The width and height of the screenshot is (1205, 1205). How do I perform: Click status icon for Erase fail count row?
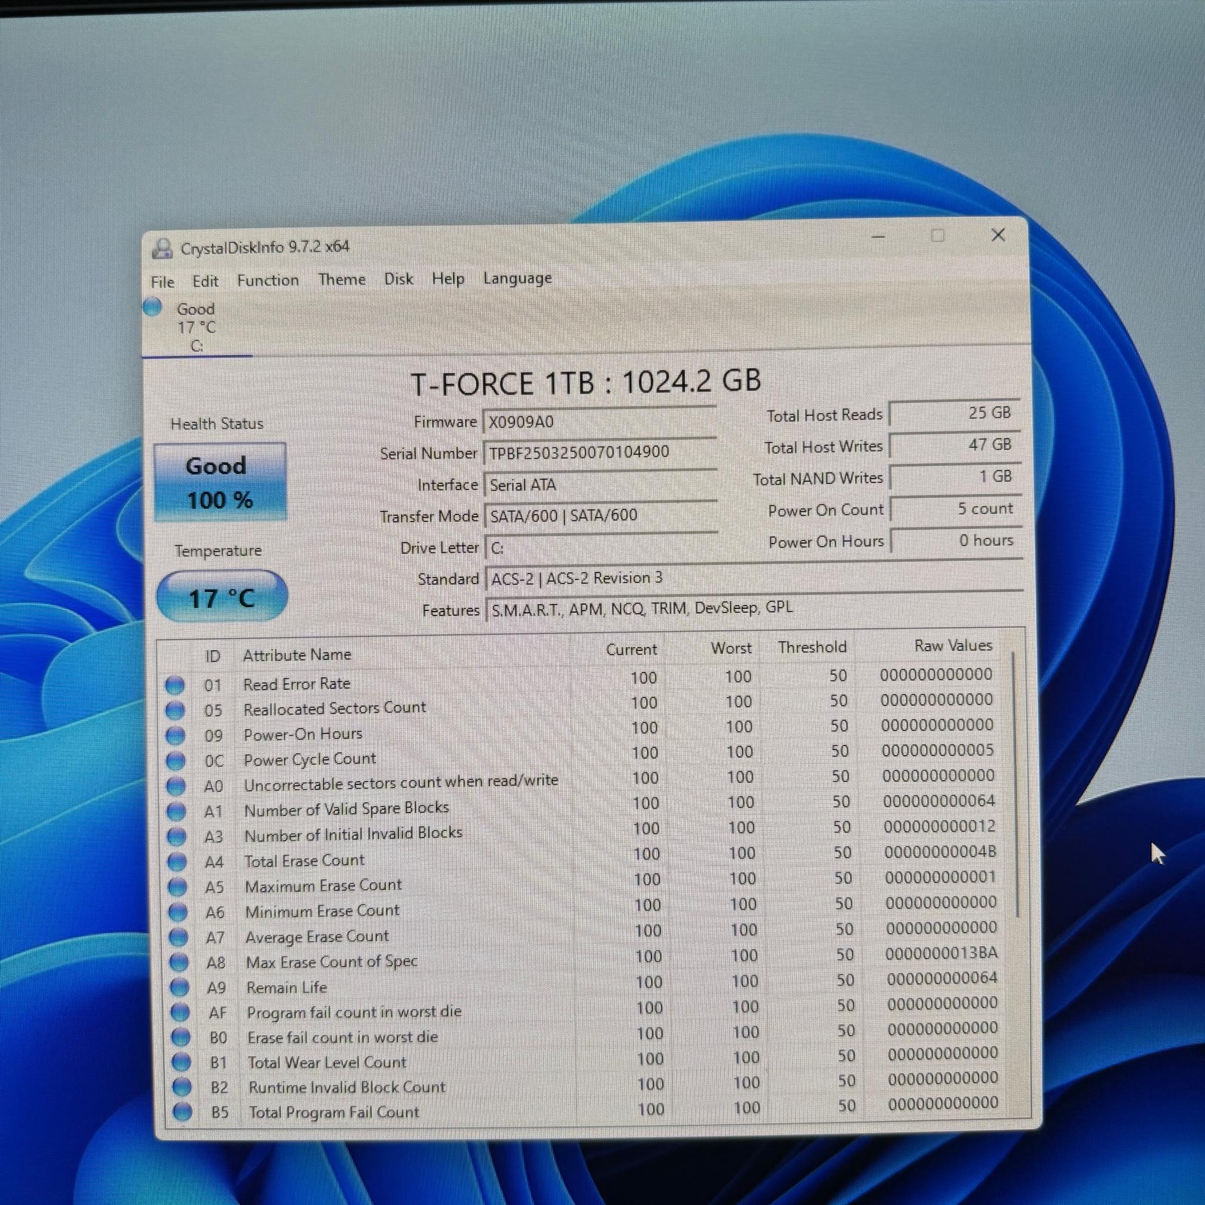(181, 1037)
